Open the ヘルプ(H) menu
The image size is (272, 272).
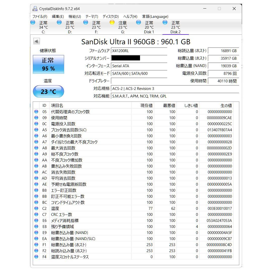tap(129, 16)
